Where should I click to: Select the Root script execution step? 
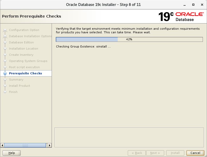click(24, 67)
